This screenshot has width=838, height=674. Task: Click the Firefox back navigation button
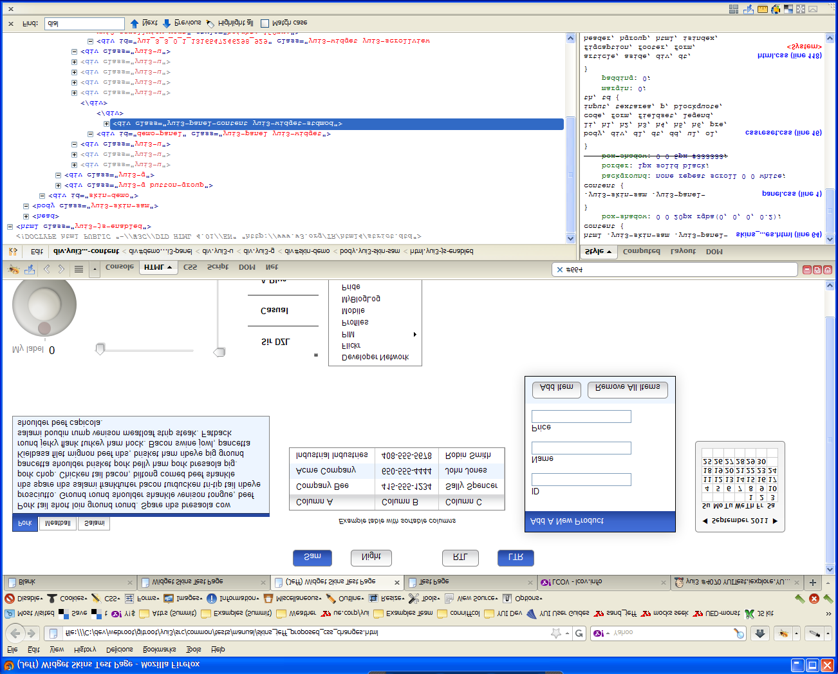pos(15,633)
